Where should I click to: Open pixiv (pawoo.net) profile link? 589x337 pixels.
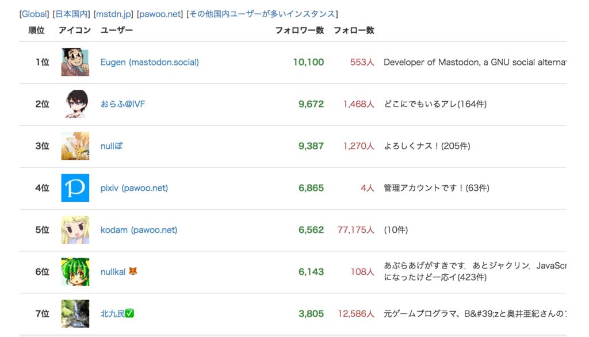[134, 188]
